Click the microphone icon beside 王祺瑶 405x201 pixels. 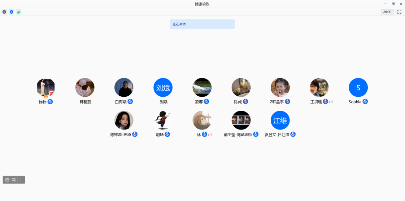[325, 102]
